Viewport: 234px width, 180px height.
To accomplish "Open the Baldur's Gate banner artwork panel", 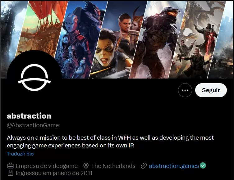I will coord(118,39).
